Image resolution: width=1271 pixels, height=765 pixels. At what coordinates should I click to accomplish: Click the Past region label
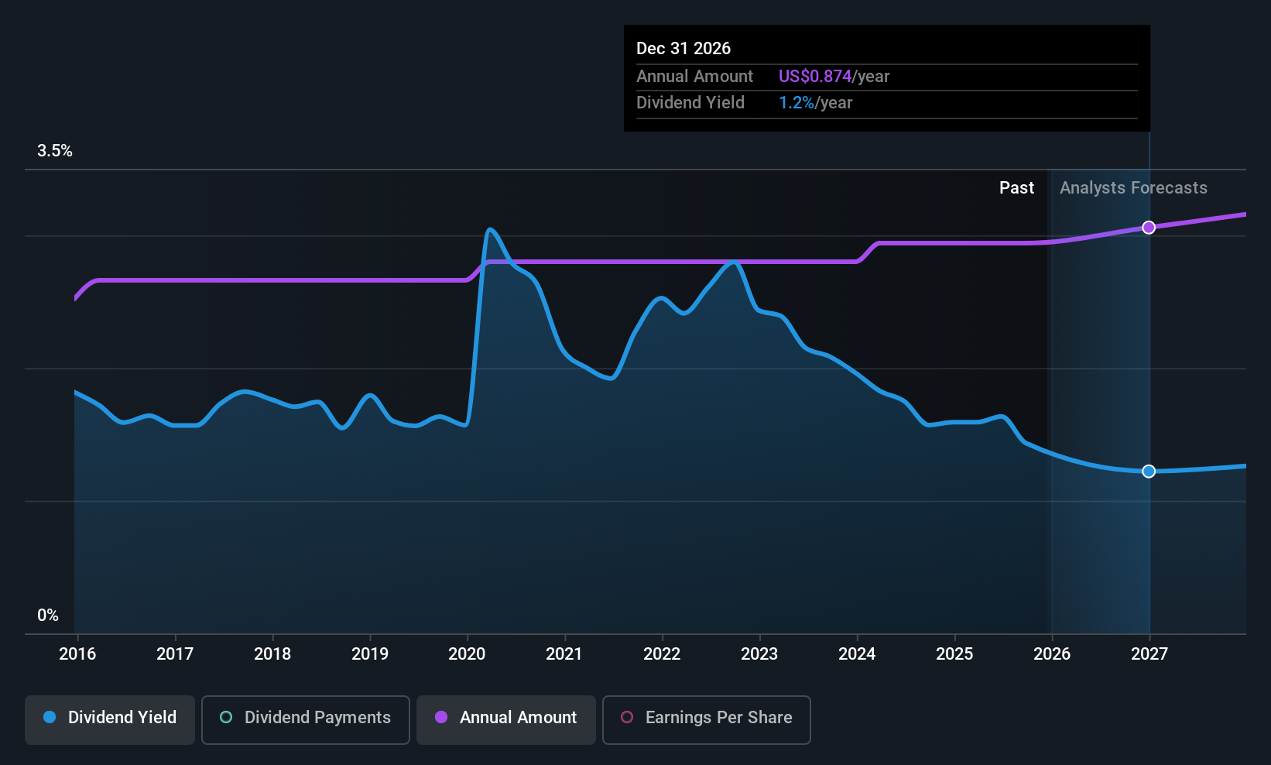(x=1016, y=188)
